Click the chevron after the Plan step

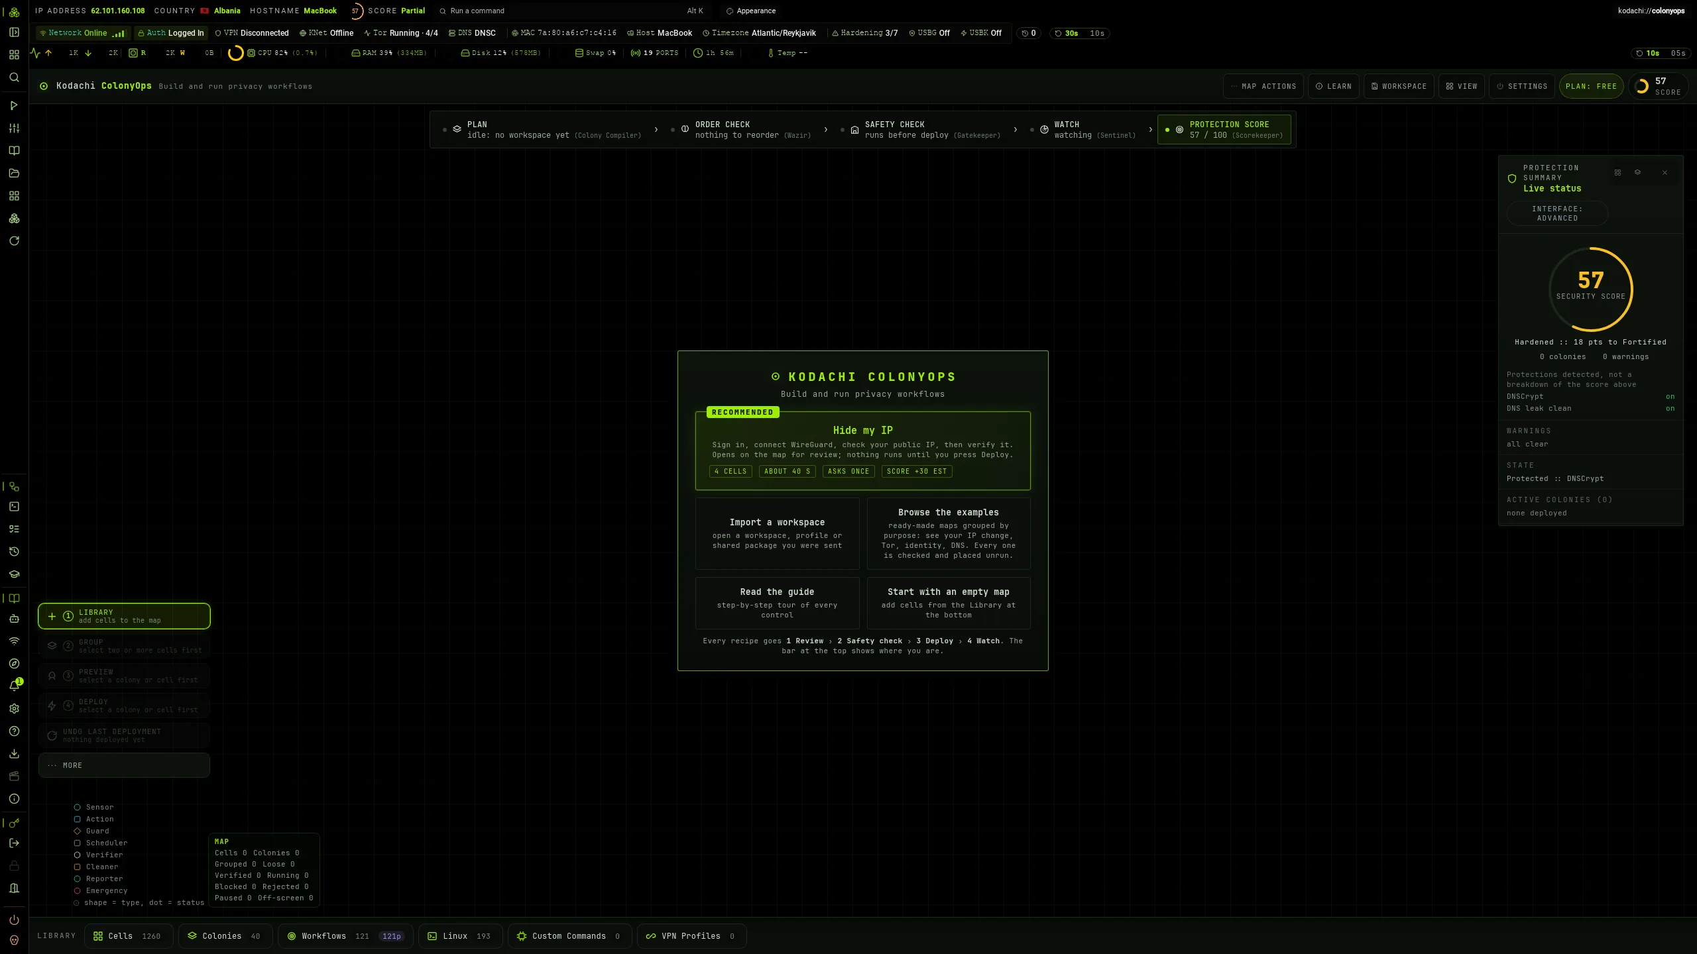point(656,130)
